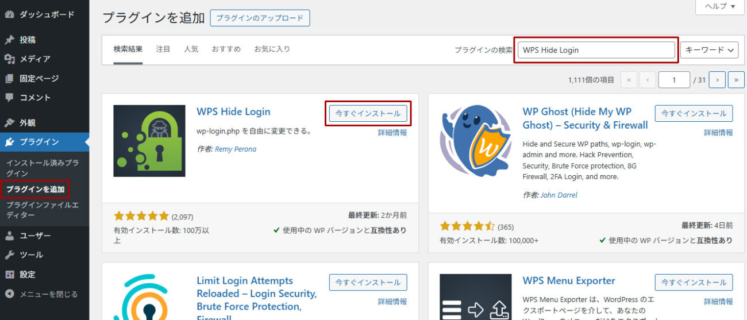Open 詳細情報 for WP Ghost
This screenshot has width=747, height=320.
718,132
